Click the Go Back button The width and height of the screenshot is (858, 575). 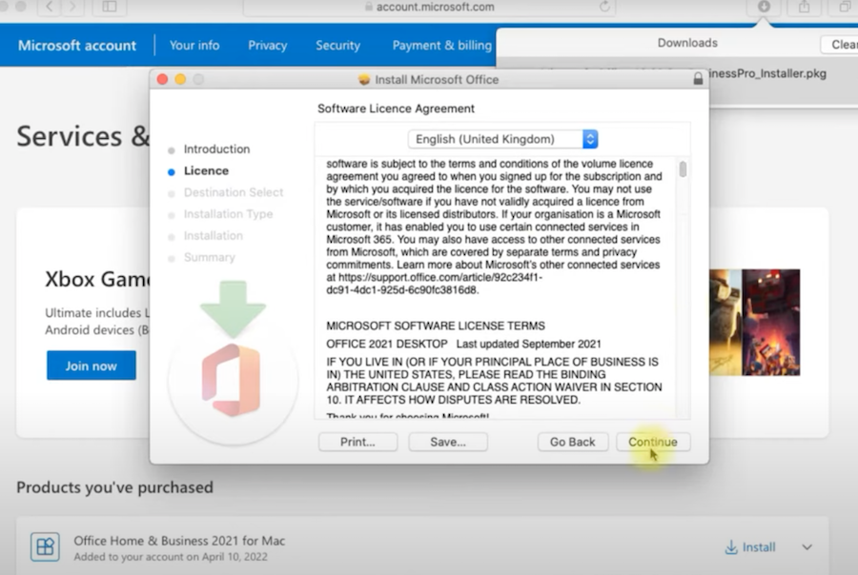[572, 442]
